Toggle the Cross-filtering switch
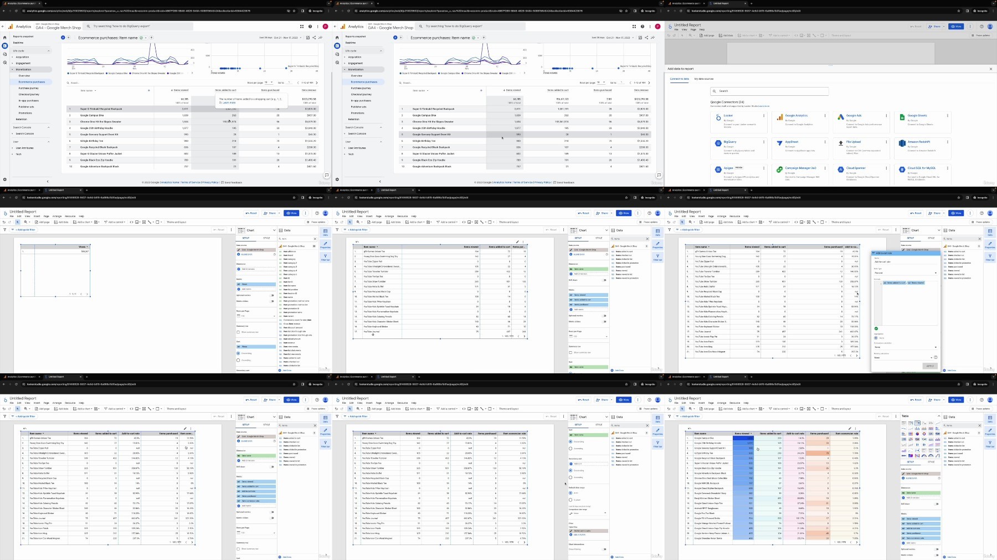Viewport: 997px width, 560px height. (604, 549)
